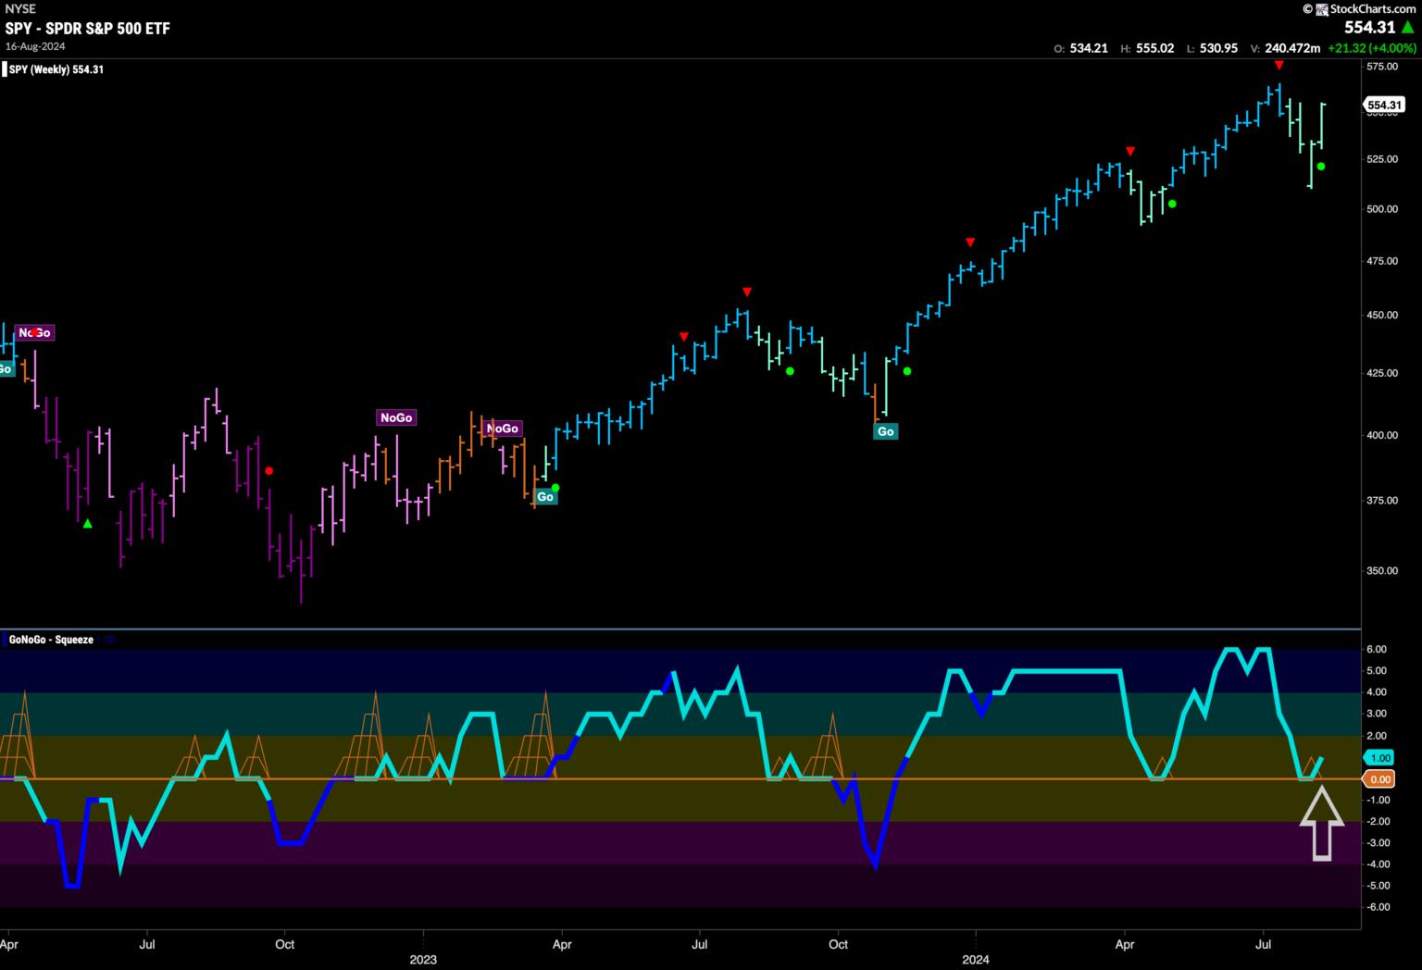Click the green up triangle beside 554.31
This screenshot has height=970, width=1422.
click(1408, 29)
